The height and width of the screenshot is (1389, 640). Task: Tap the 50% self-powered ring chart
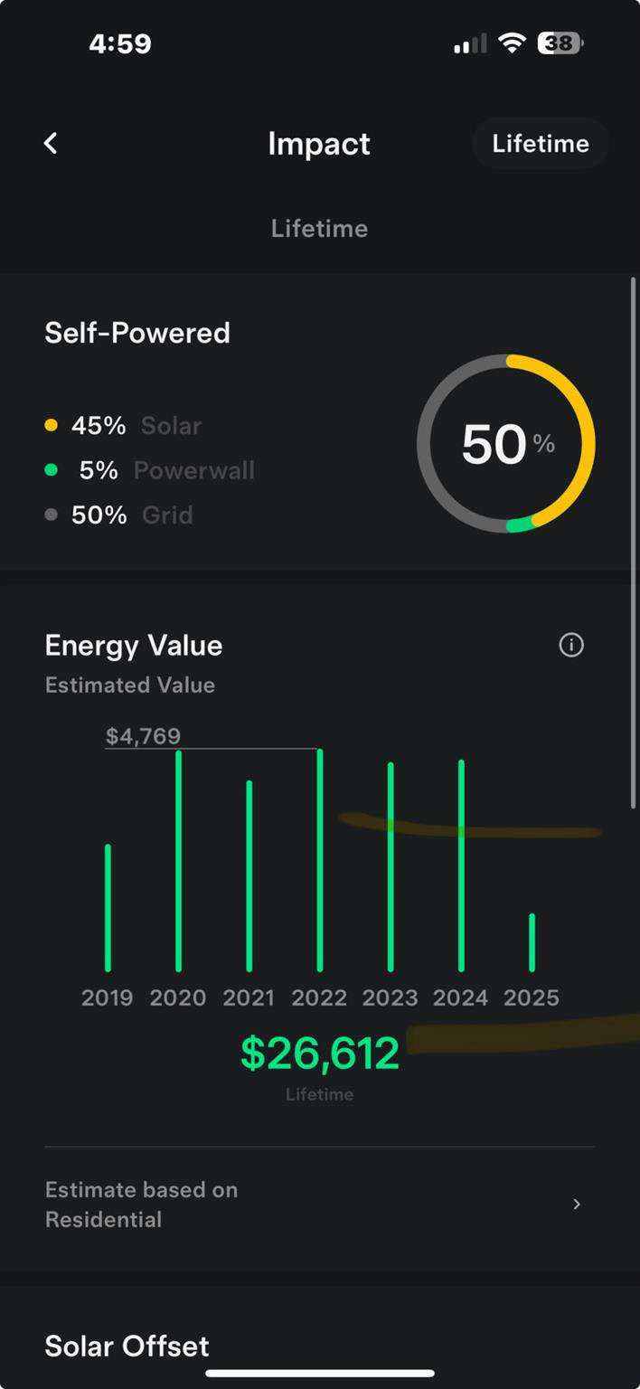pyautogui.click(x=506, y=443)
